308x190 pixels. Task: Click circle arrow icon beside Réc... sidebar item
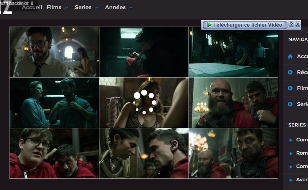pyautogui.click(x=290, y=72)
